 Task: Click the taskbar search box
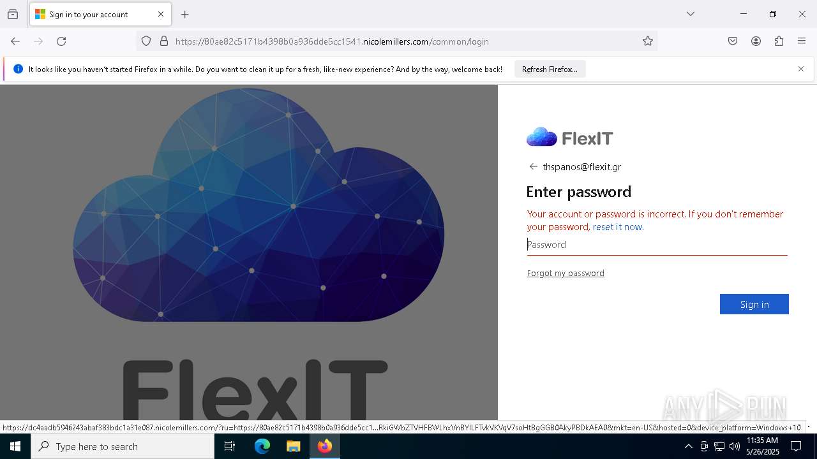[x=123, y=446]
